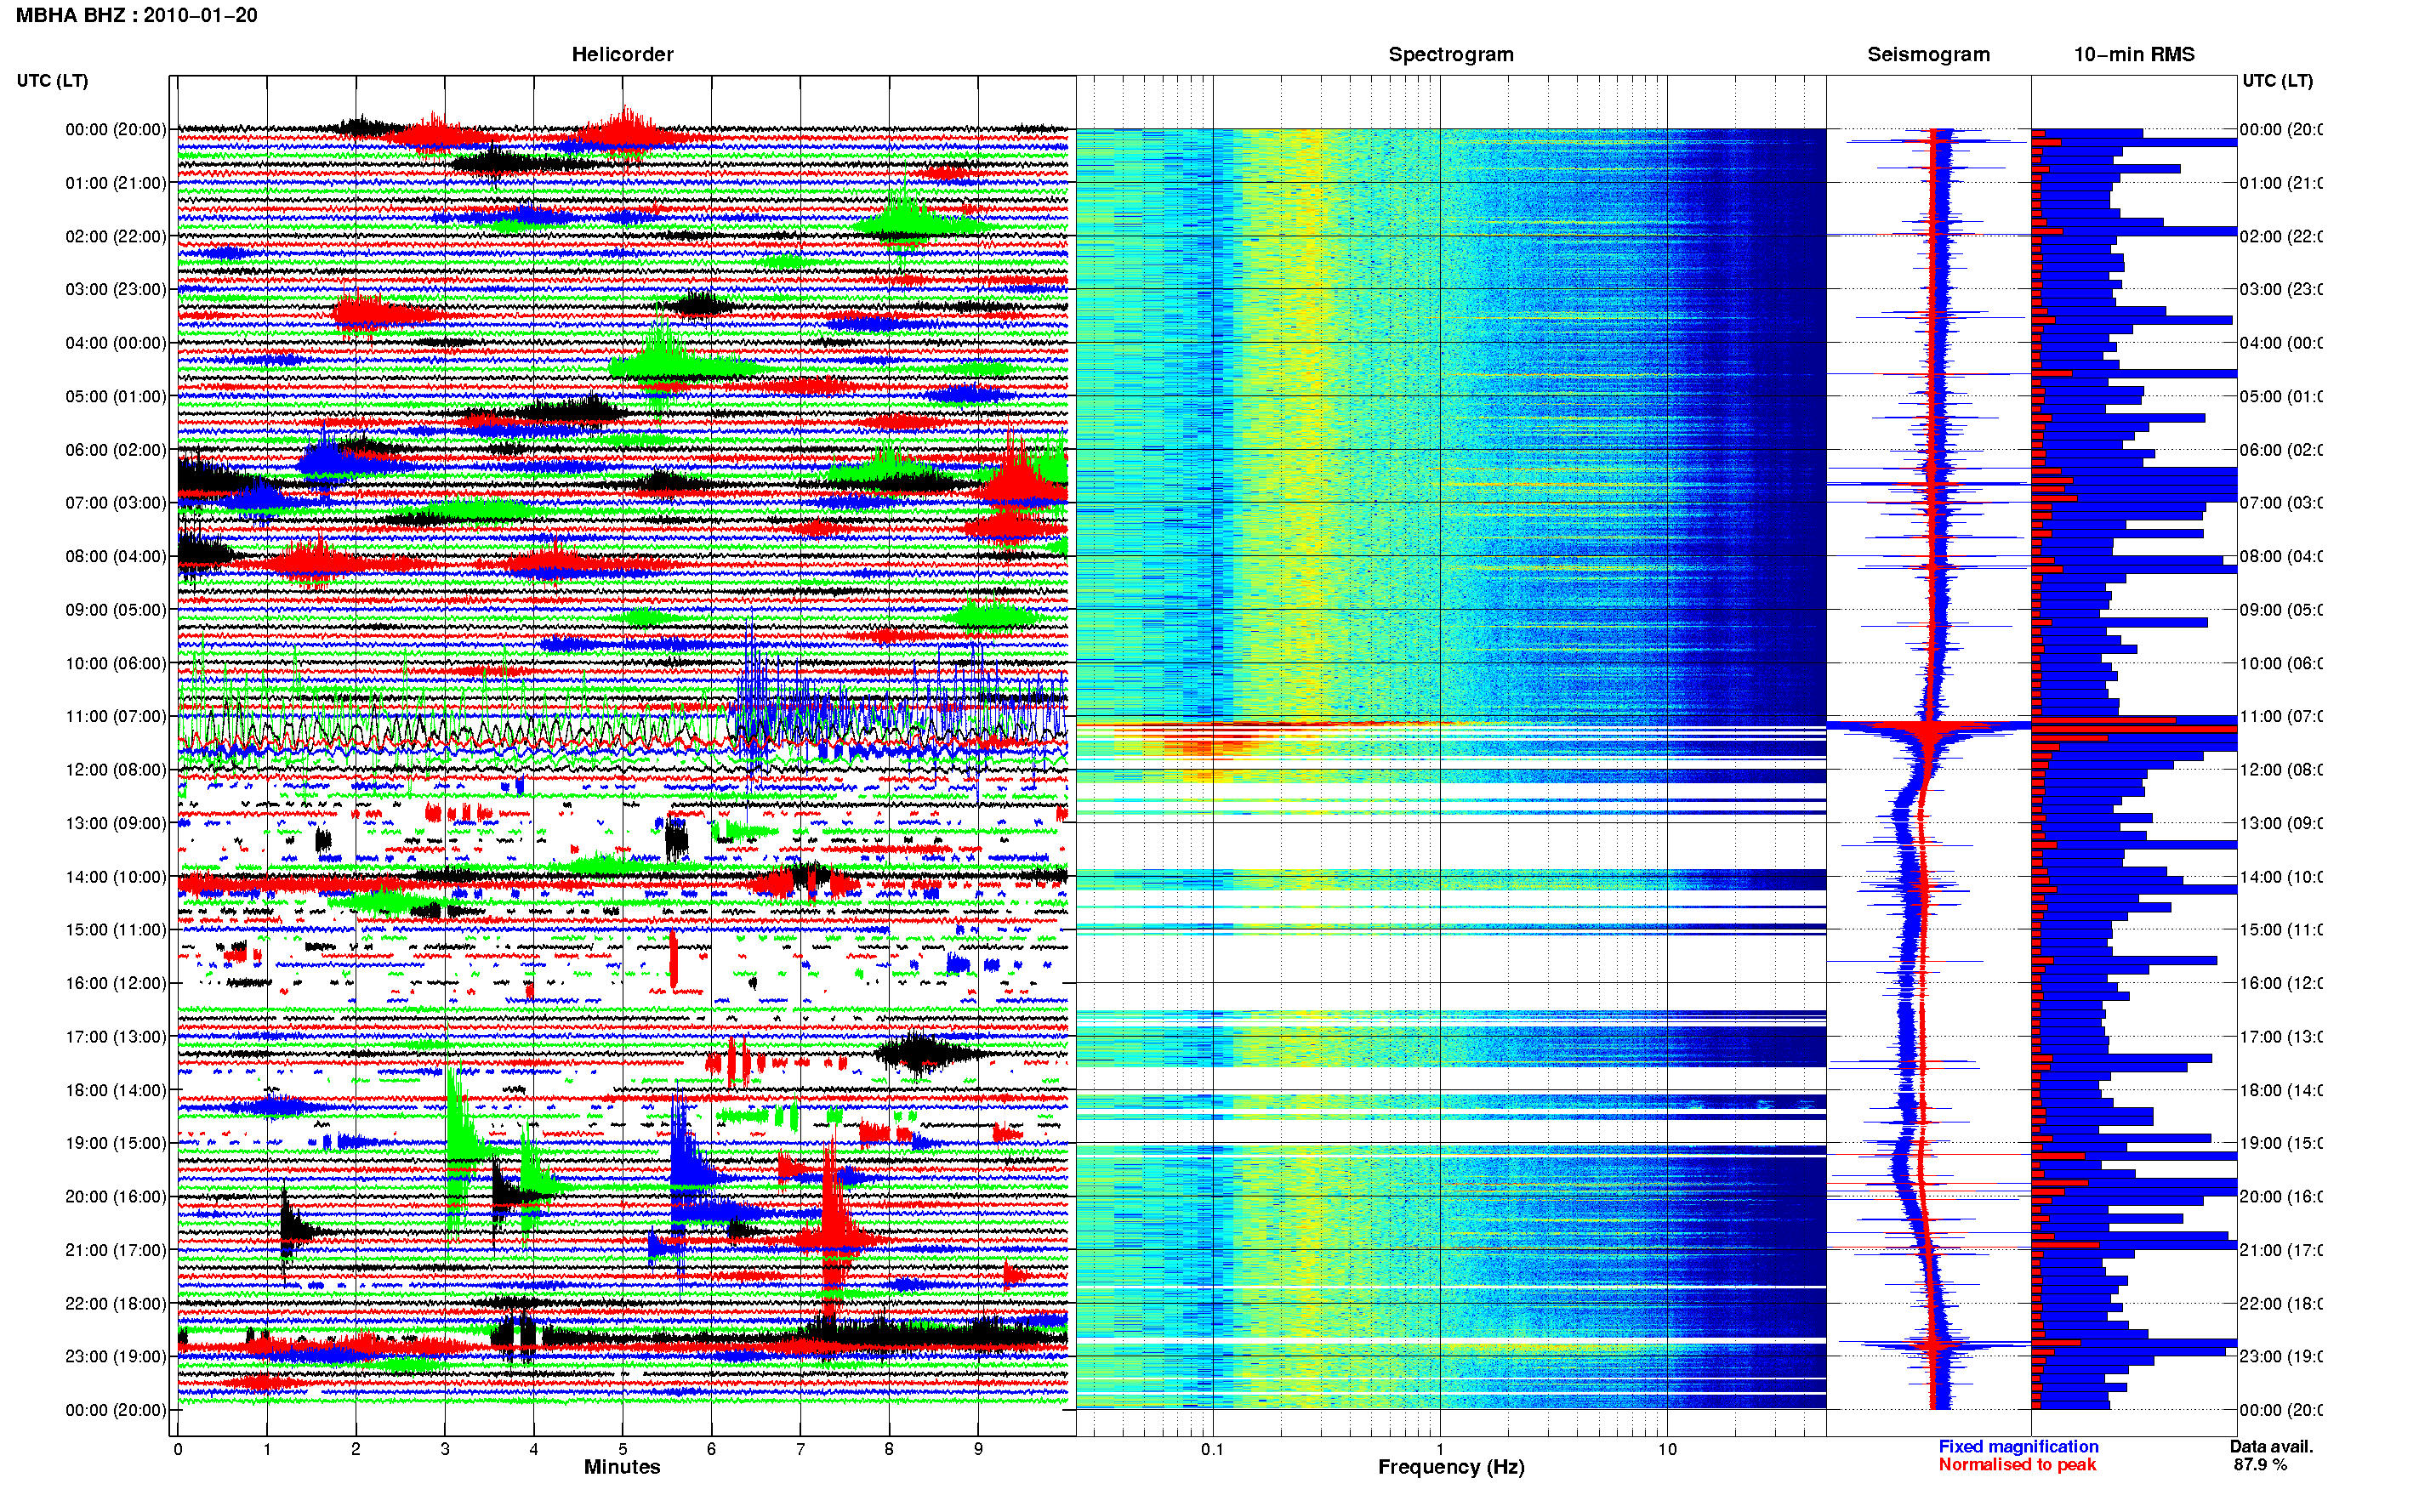Click the left 05:00 (01:00) time label
The width and height of the screenshot is (2419, 1512).
116,396
